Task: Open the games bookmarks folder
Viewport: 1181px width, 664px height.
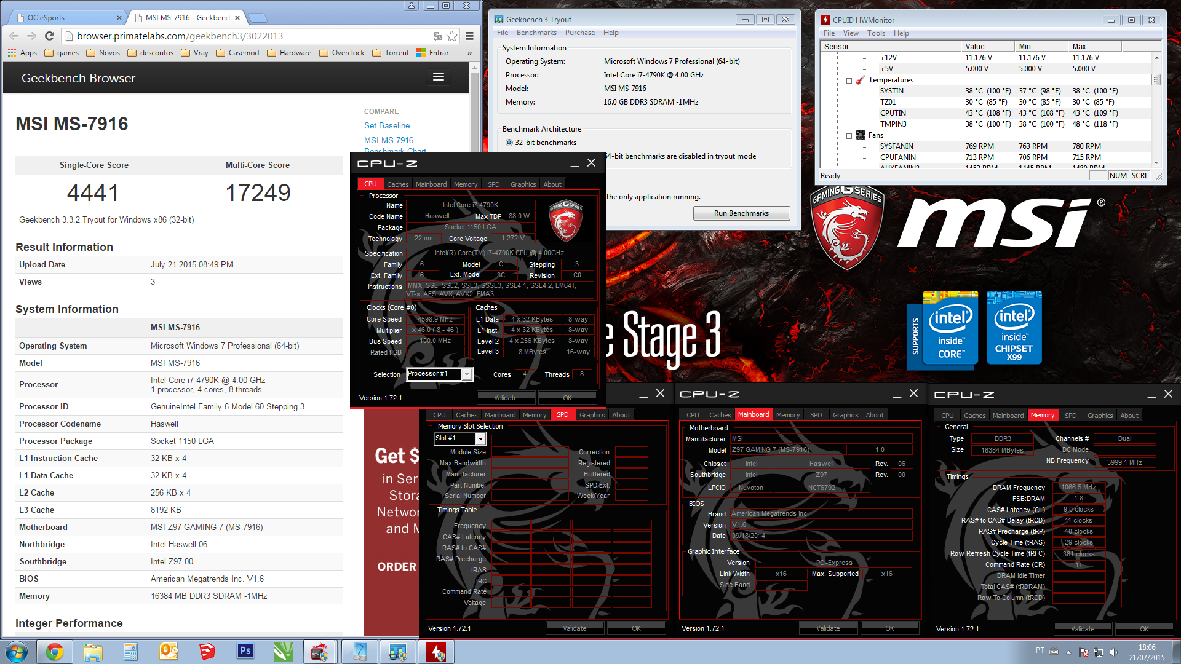Action: point(62,53)
